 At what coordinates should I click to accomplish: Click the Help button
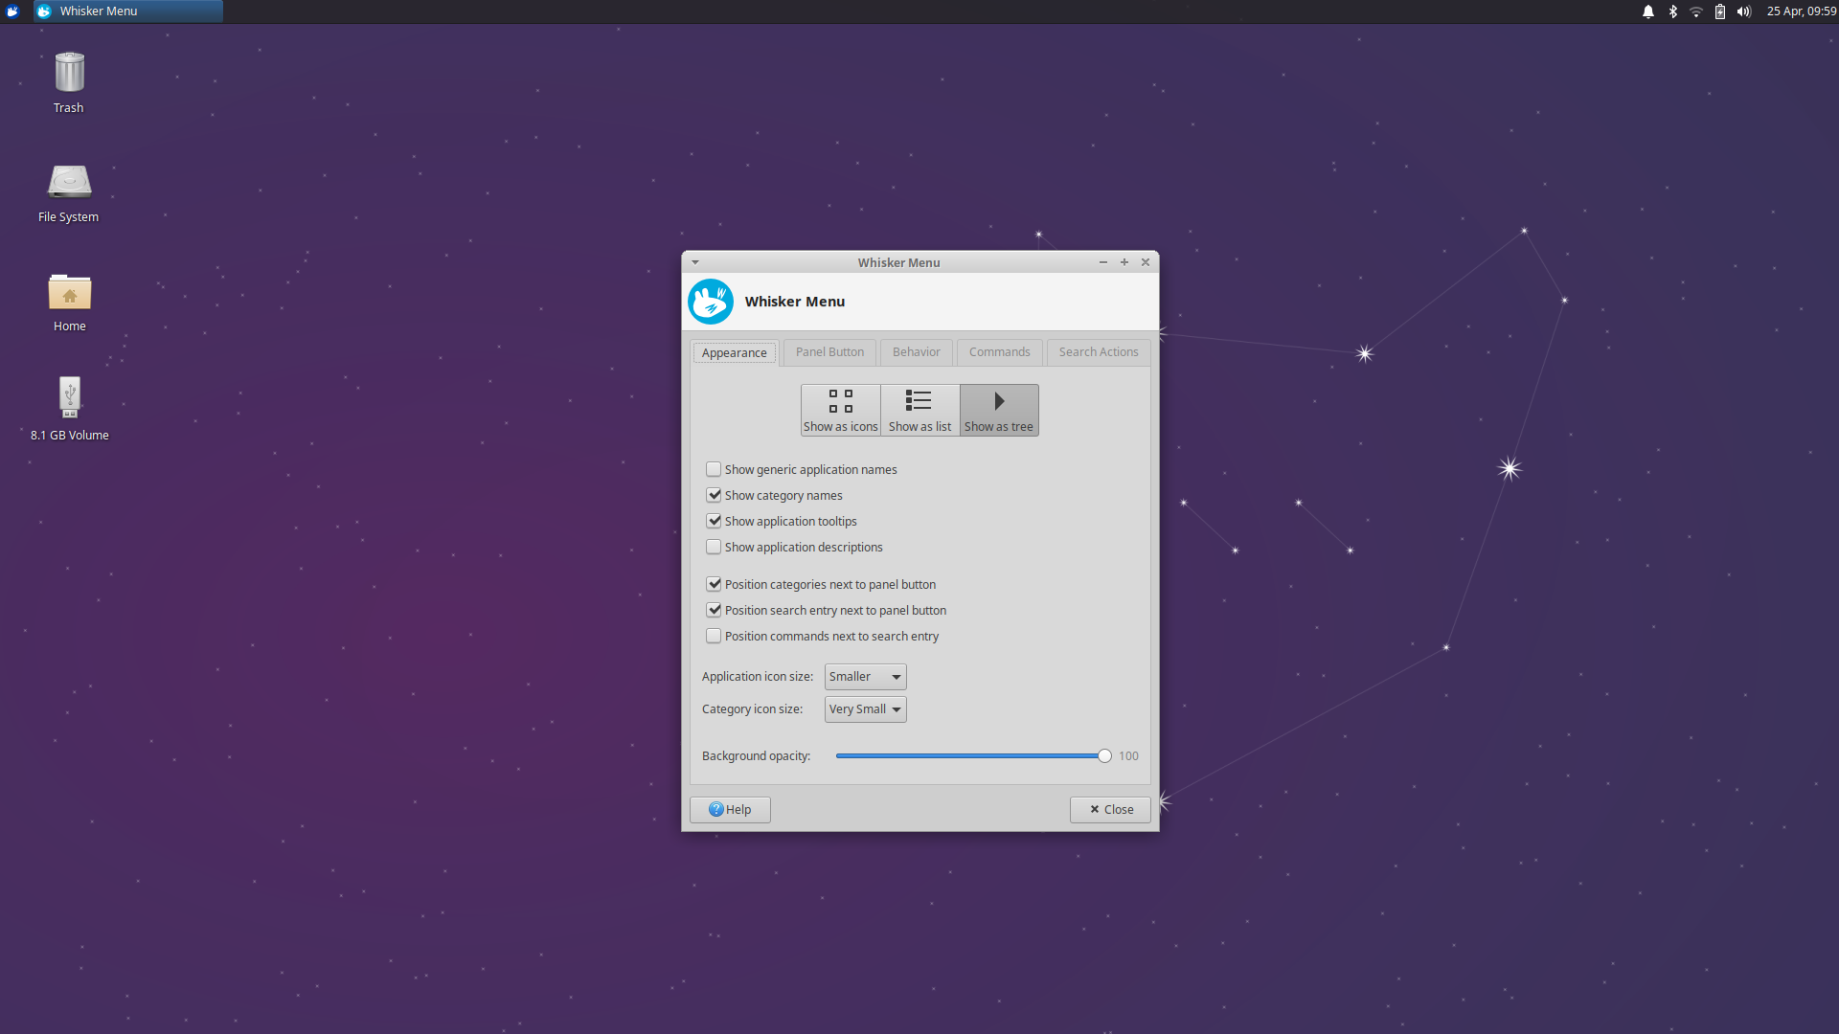730,810
